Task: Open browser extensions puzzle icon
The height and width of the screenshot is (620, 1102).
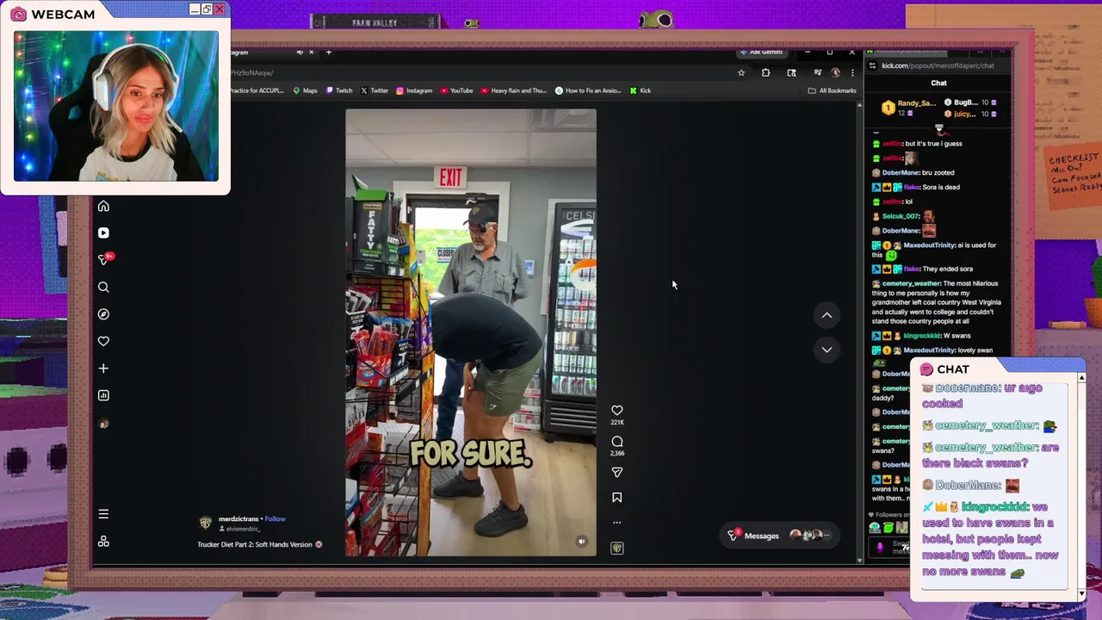Action: click(765, 73)
